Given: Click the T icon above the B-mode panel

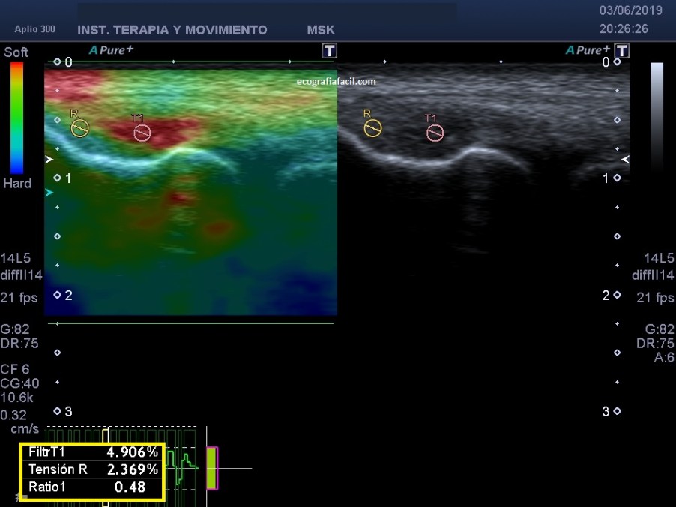Looking at the screenshot, I should 621,51.
